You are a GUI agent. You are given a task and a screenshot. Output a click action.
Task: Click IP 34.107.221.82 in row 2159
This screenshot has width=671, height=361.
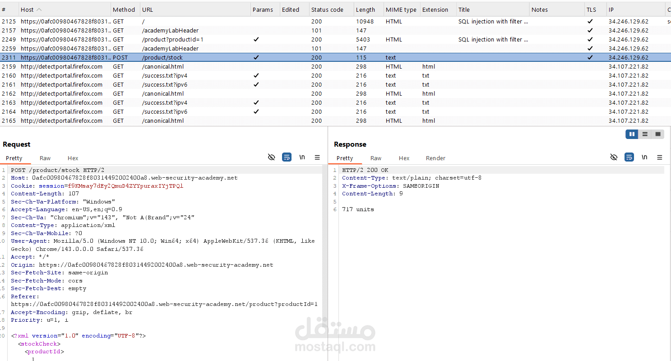[629, 66]
